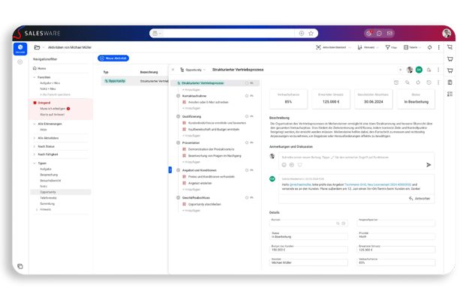
Task: Select Besprechung in the Typen list
Action: [49, 175]
